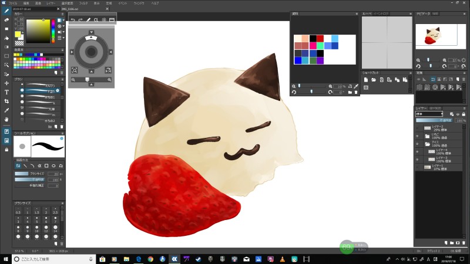
Task: Select the Hand pan tool
Action: pos(6,119)
